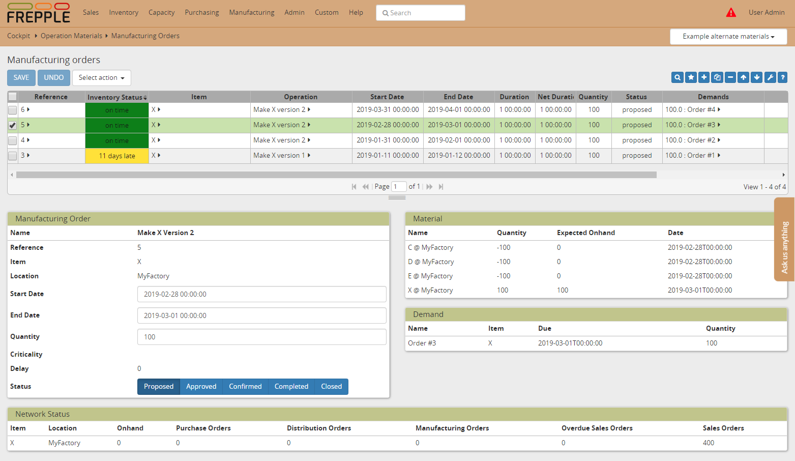Screen dimensions: 795x461
Task: Click the Start Date input field
Action: (x=261, y=294)
